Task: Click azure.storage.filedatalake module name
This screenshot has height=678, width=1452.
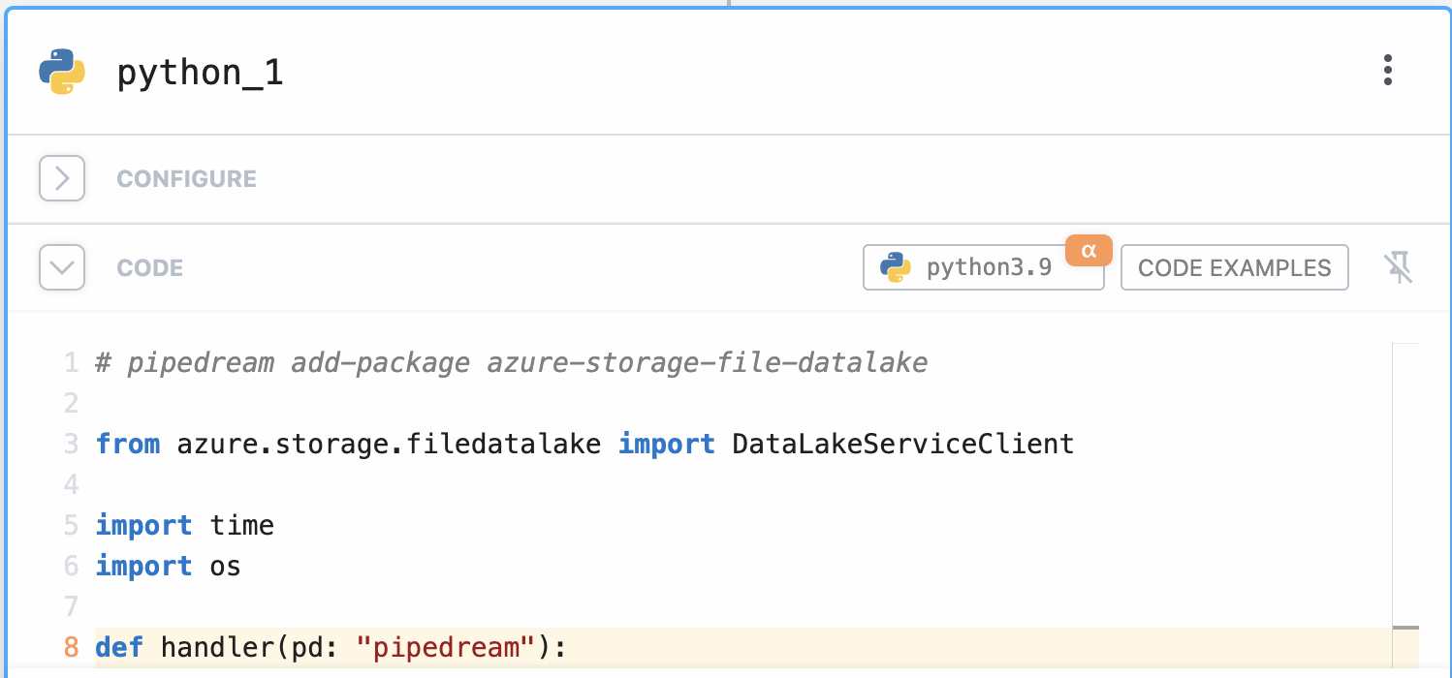Action: pyautogui.click(x=389, y=445)
